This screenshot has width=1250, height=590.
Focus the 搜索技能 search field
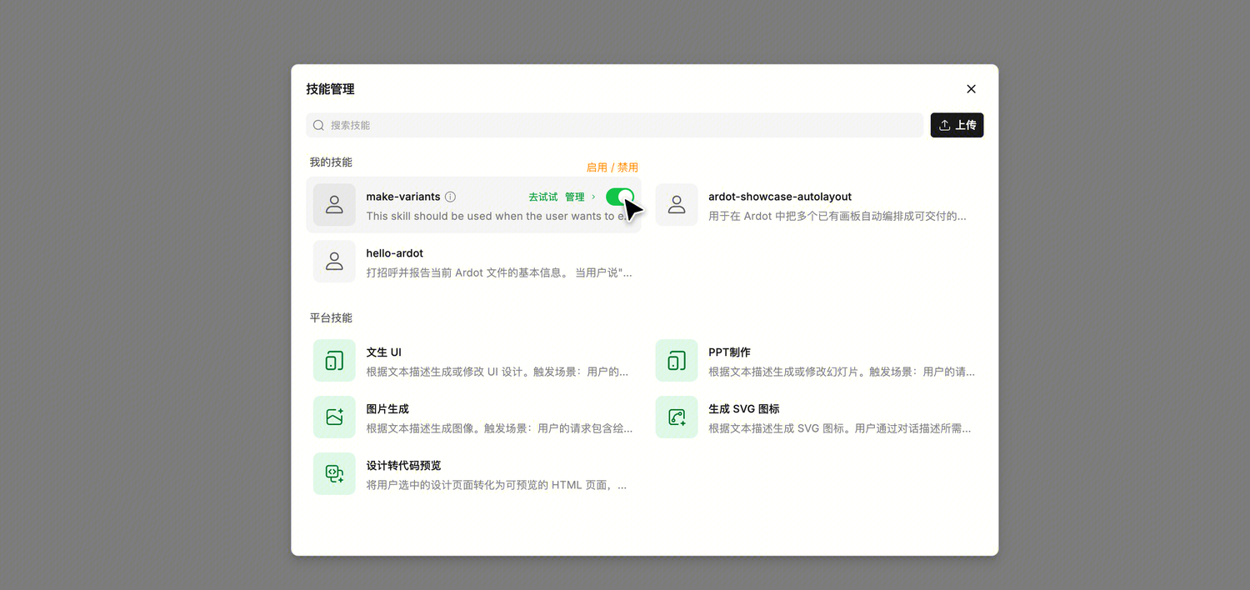615,125
